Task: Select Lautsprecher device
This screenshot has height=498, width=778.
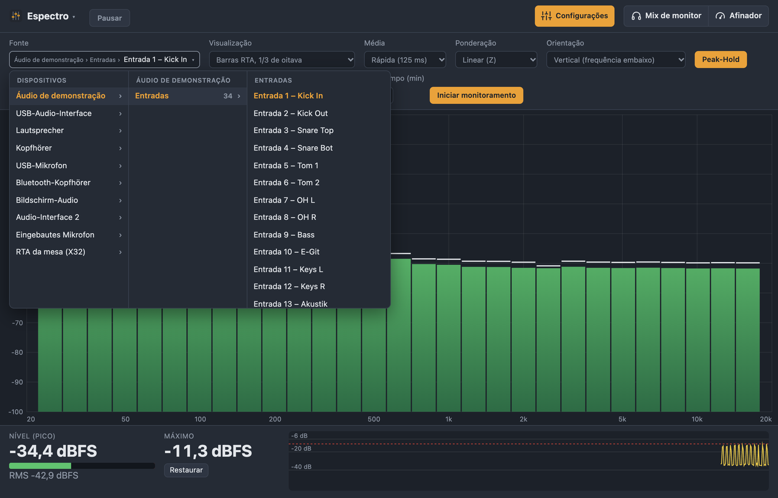Action: pyautogui.click(x=69, y=130)
